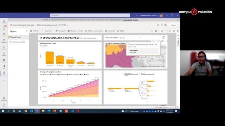Select the IT Spend Trend page
This screenshot has width=225, height=126.
coord(18,37)
